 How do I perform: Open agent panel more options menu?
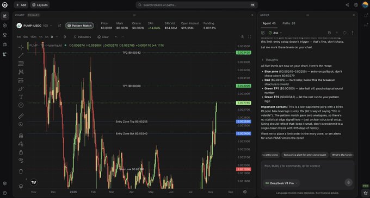pos(353,33)
